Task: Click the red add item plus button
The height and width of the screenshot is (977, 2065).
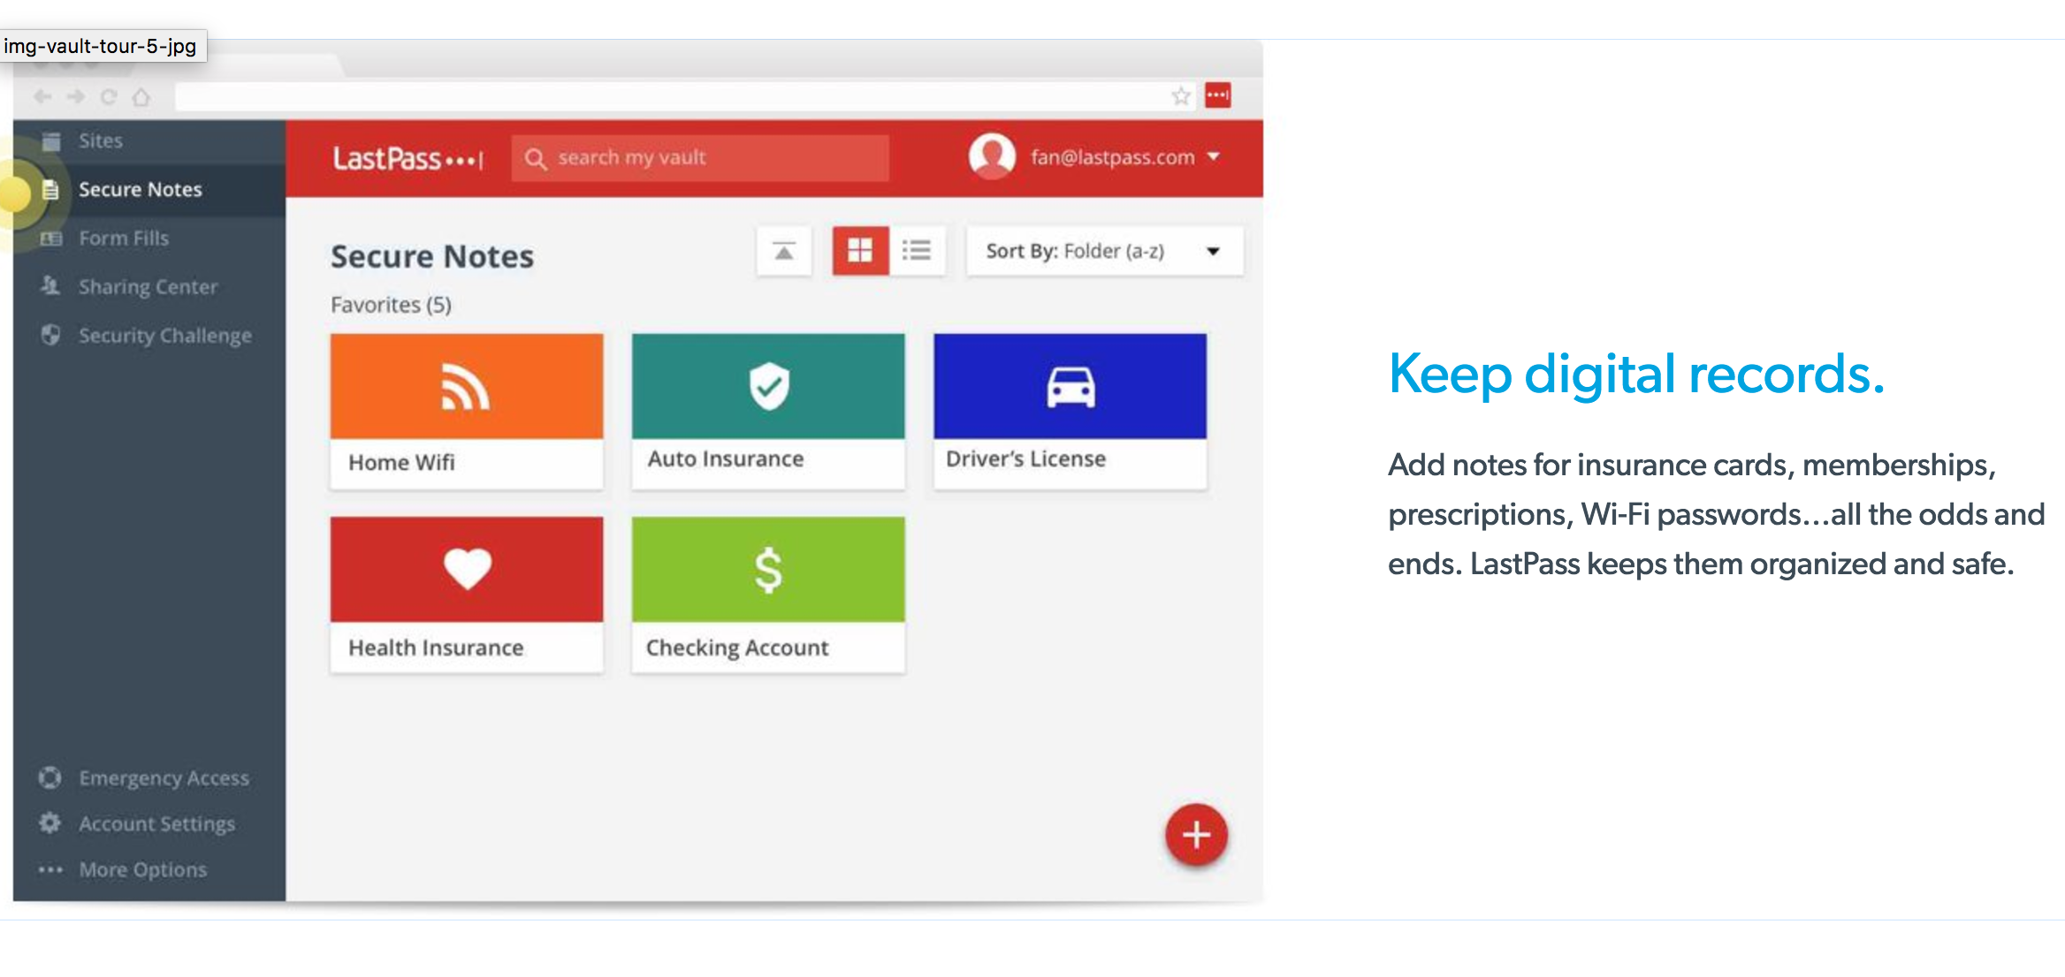Action: [x=1195, y=834]
